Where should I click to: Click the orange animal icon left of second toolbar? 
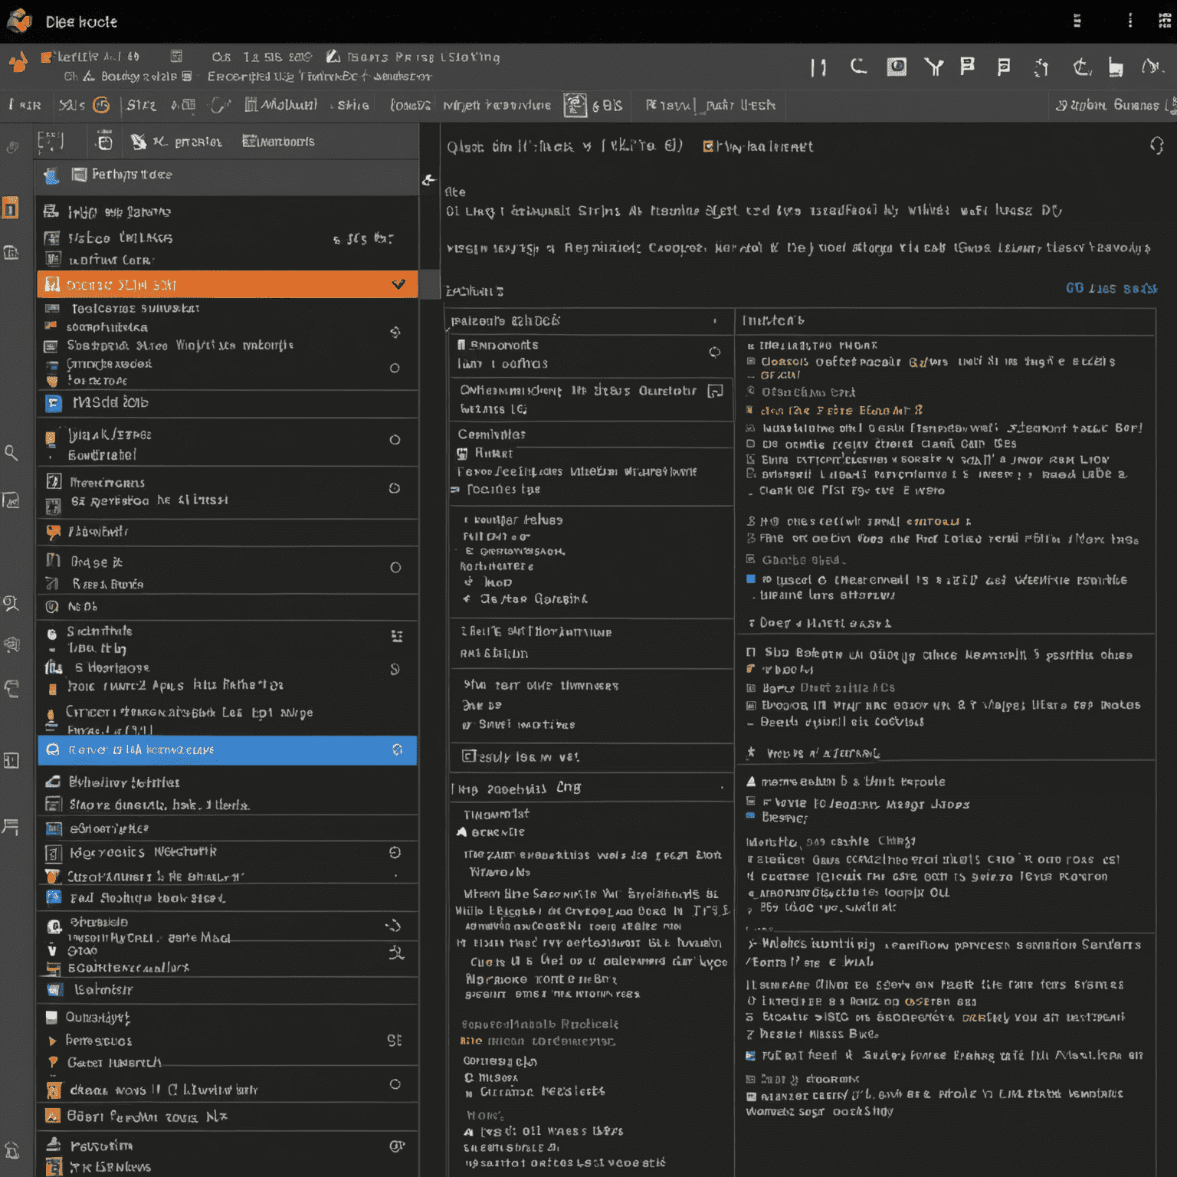18,61
